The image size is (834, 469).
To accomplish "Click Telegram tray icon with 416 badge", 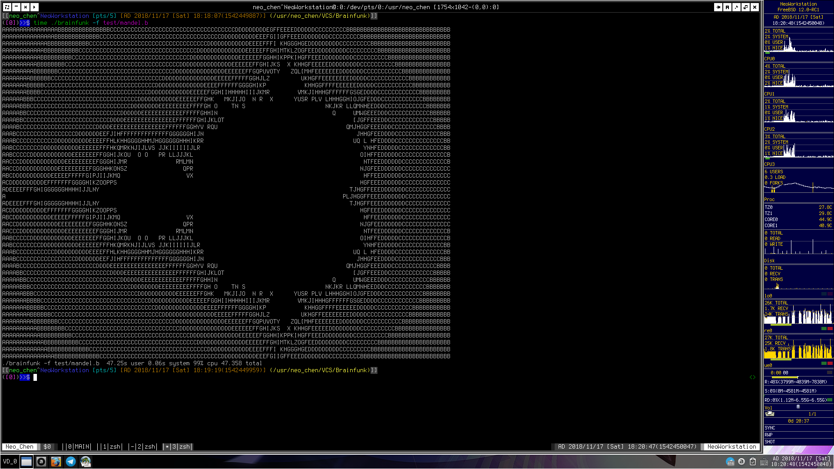I will (730, 462).
